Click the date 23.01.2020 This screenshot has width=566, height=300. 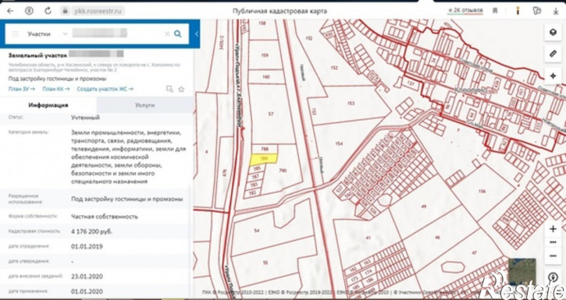coord(87,276)
